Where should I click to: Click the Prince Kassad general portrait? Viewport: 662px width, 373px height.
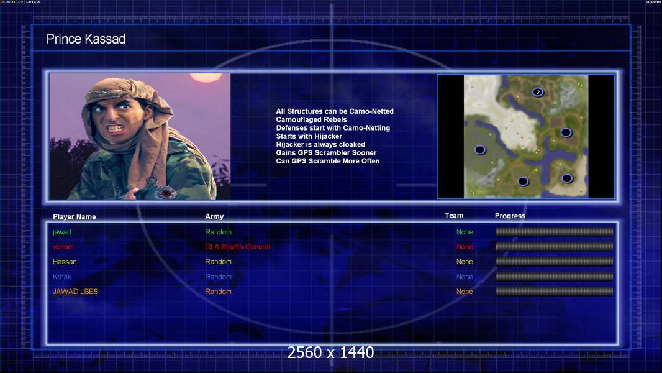tap(140, 136)
